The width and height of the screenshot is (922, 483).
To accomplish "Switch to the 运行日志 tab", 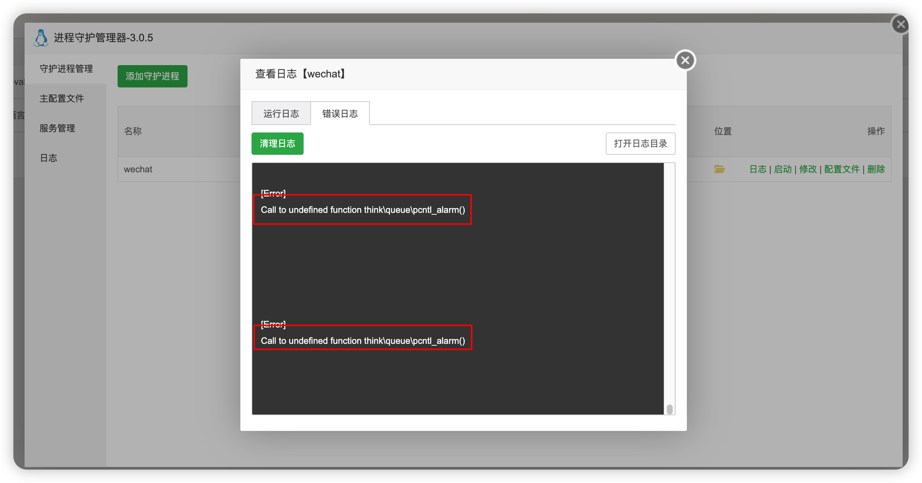I will pyautogui.click(x=281, y=113).
